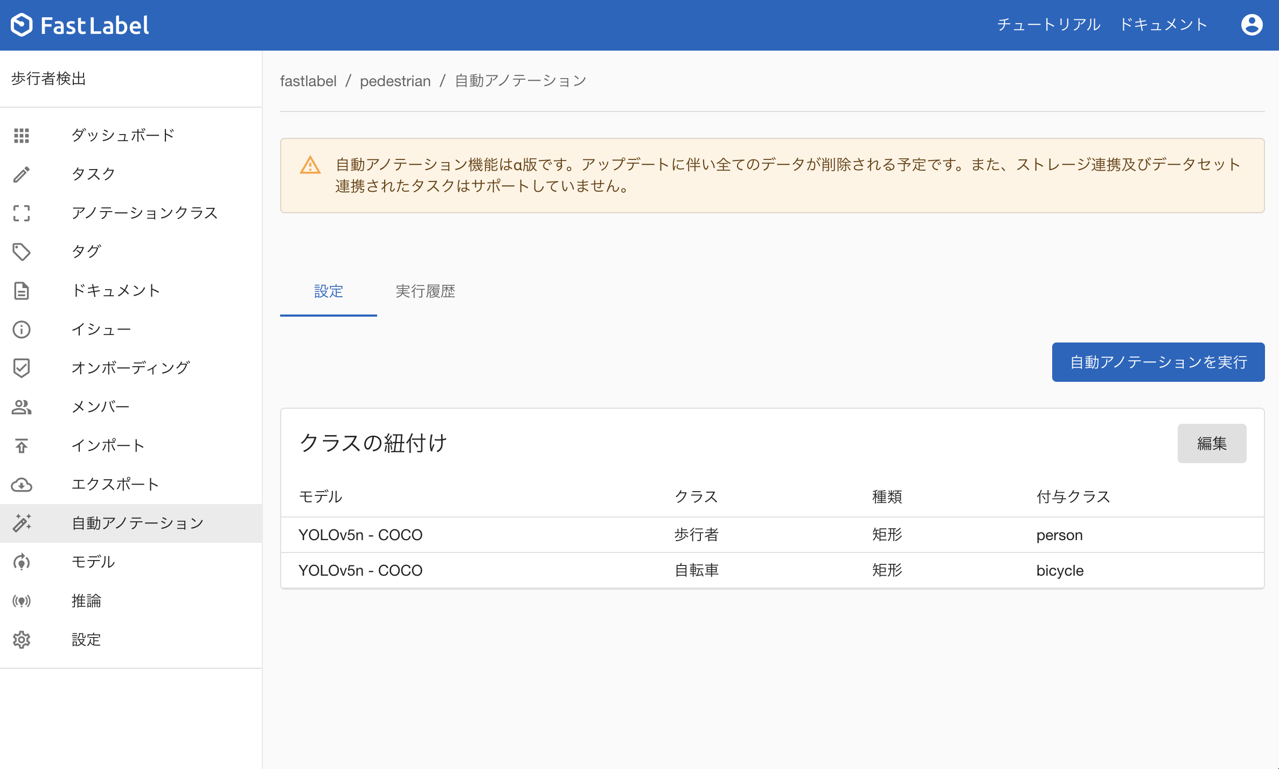Open ダッシュボード in the sidebar
The width and height of the screenshot is (1279, 769).
pos(131,135)
